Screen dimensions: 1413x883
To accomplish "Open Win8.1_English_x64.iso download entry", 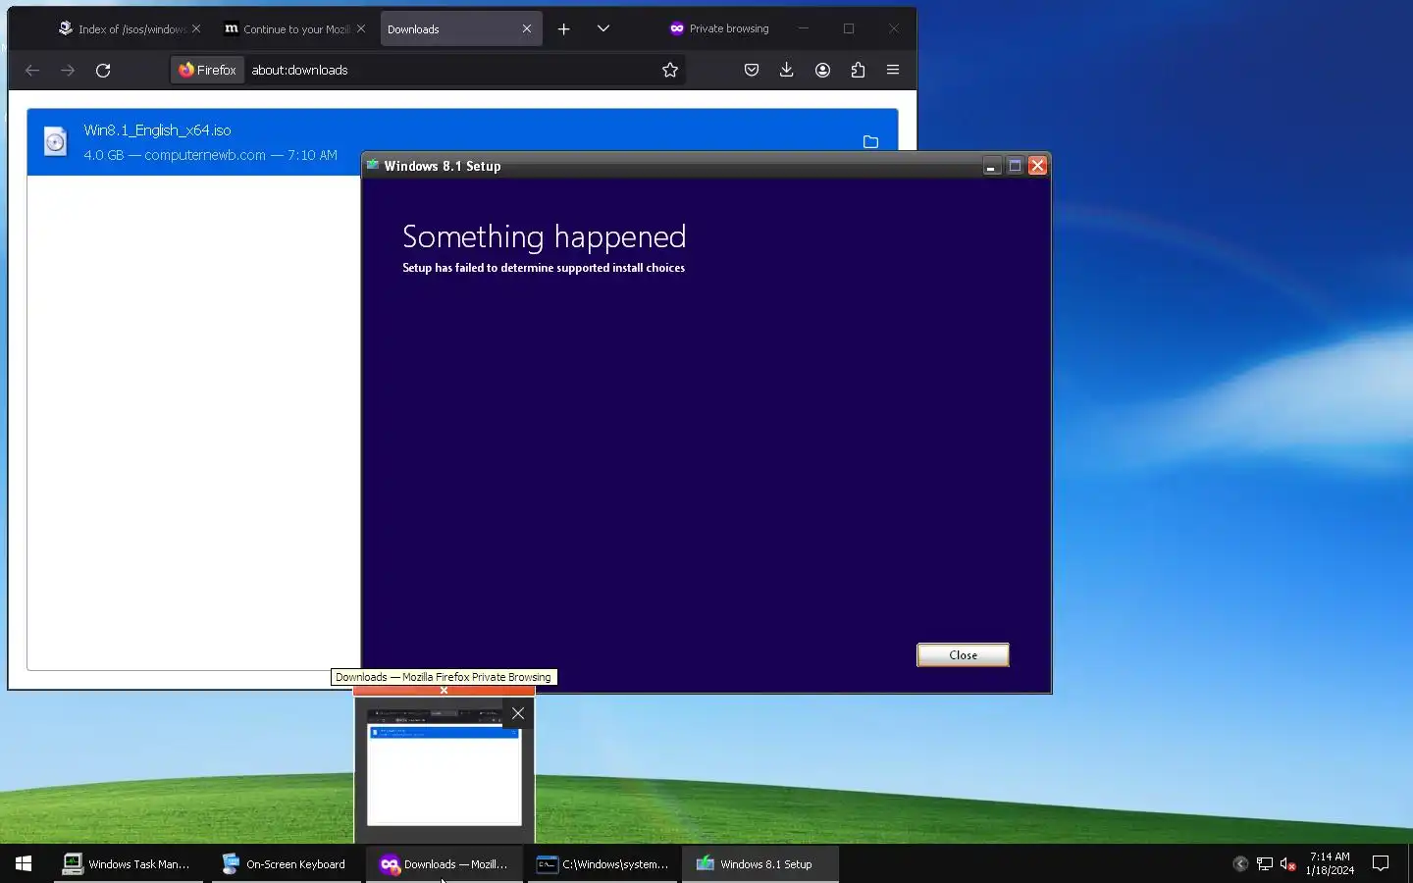I will point(462,142).
